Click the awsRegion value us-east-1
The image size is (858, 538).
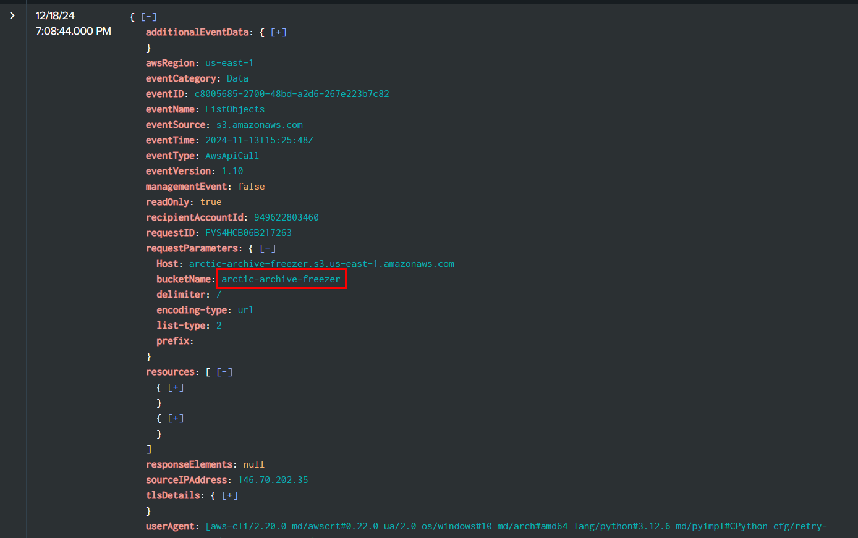coord(229,63)
